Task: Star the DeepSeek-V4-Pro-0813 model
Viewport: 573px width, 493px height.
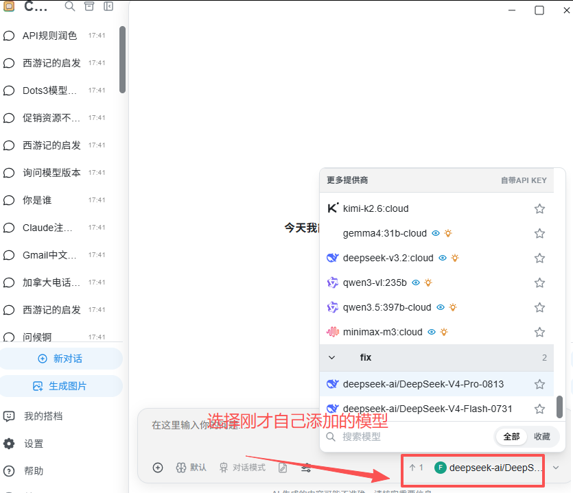Action: 539,384
